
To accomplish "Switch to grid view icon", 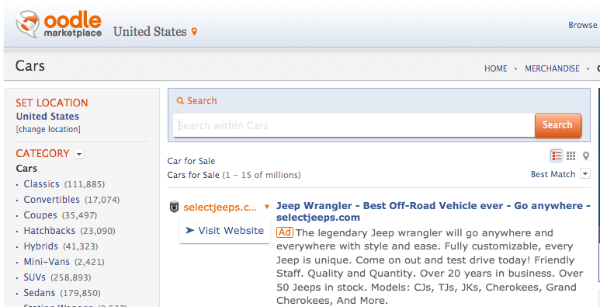I will click(571, 155).
